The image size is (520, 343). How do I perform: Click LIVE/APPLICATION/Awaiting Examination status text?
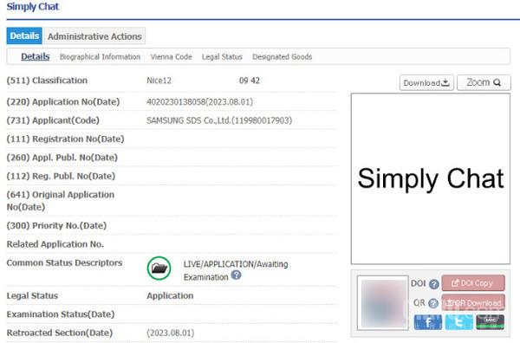[x=236, y=270]
